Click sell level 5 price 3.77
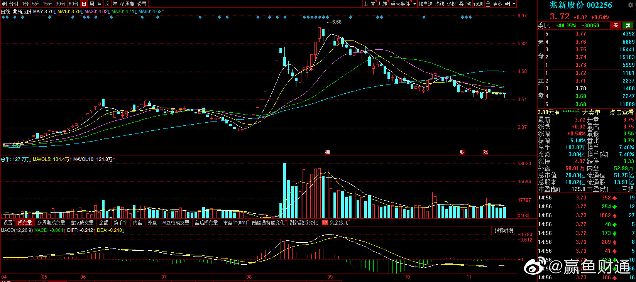The image size is (636, 282). pos(581,34)
